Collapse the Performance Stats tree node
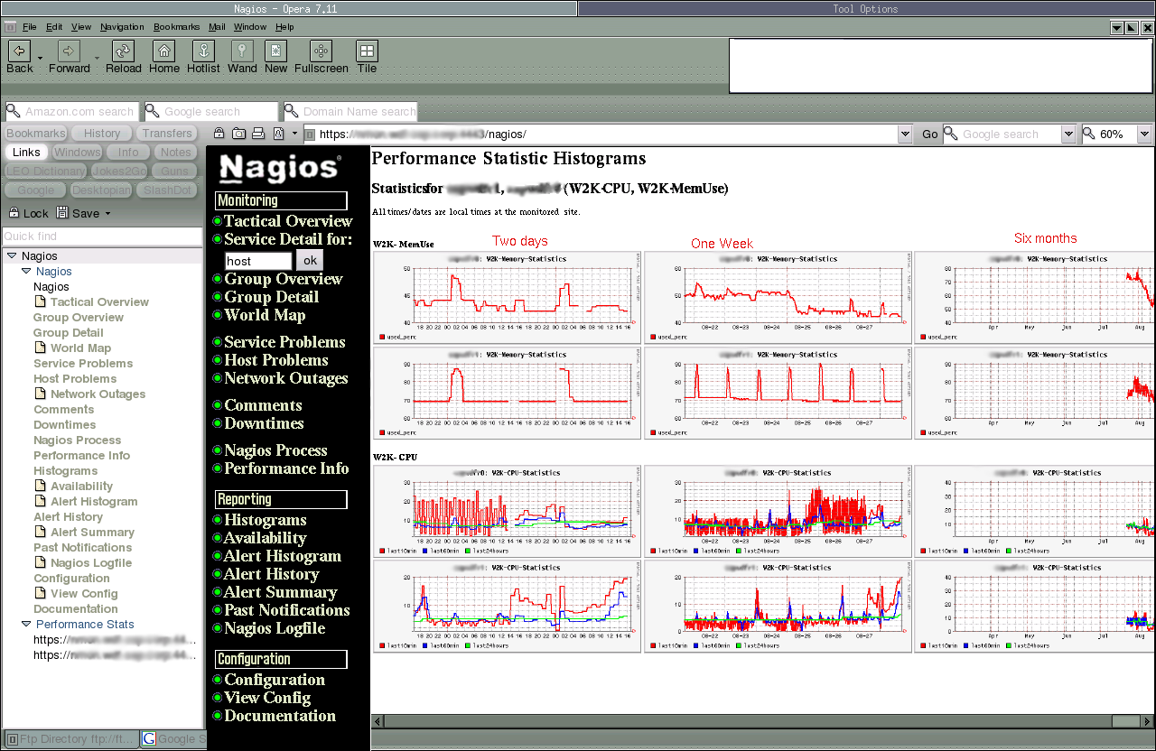 point(26,625)
